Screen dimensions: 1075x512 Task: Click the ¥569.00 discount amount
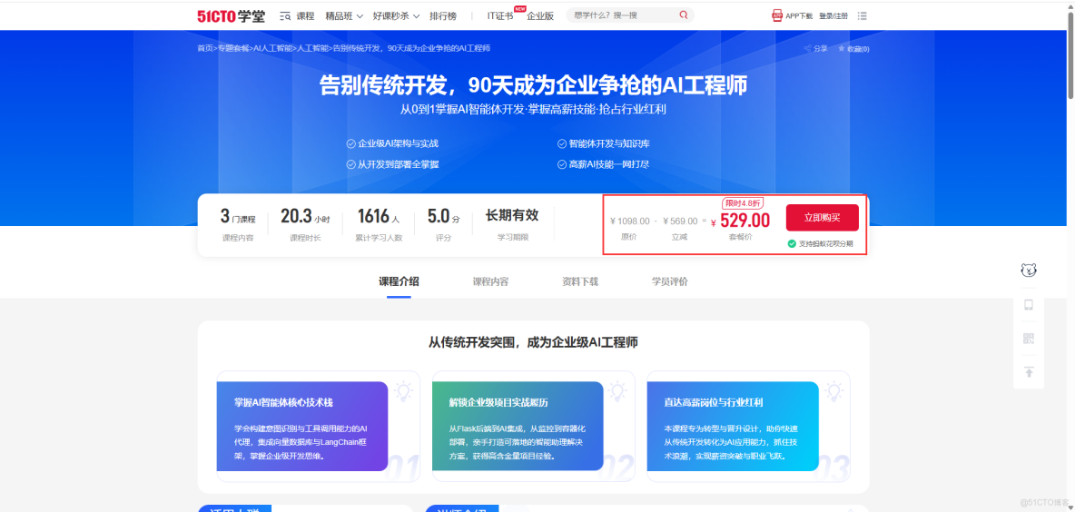[680, 221]
